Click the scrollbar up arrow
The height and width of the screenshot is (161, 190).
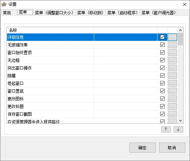click(180, 30)
